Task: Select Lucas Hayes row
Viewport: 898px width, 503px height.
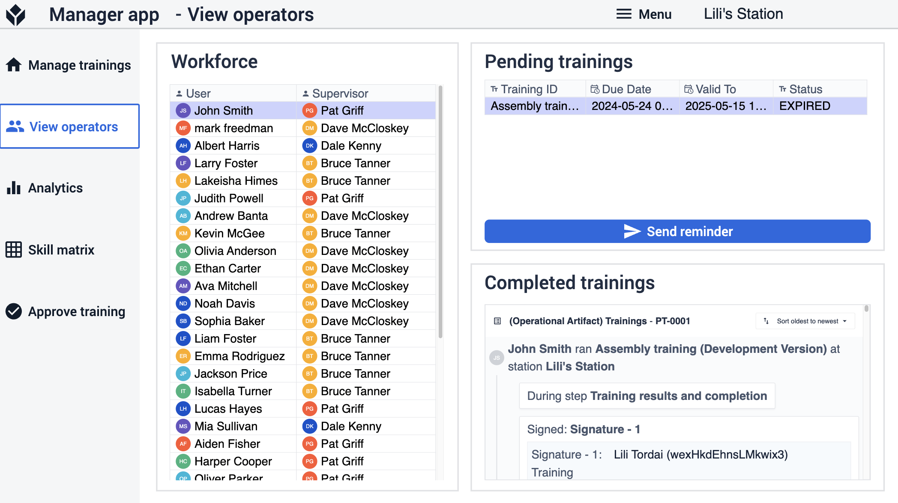Action: click(302, 408)
